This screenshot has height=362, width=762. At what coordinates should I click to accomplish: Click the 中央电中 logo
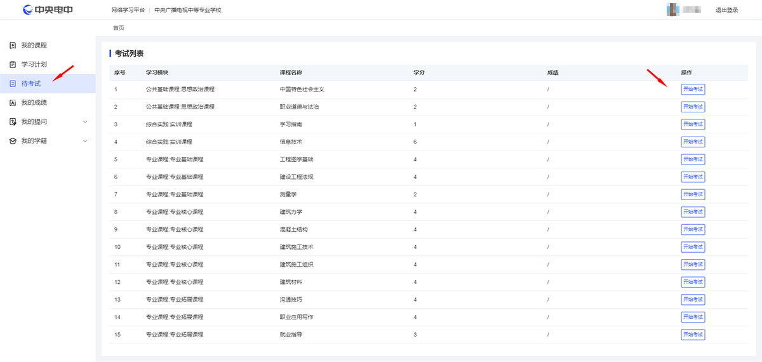(48, 10)
